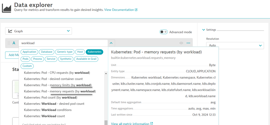
Task: Choose Pod - memory limits (by workload)
Action: click(58, 85)
